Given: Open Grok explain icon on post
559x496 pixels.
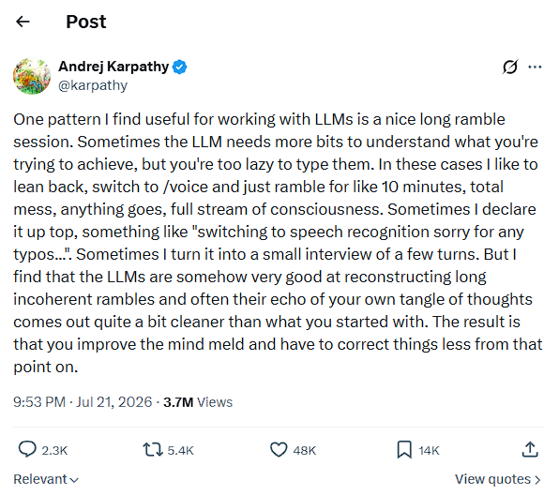Looking at the screenshot, I should 510,67.
